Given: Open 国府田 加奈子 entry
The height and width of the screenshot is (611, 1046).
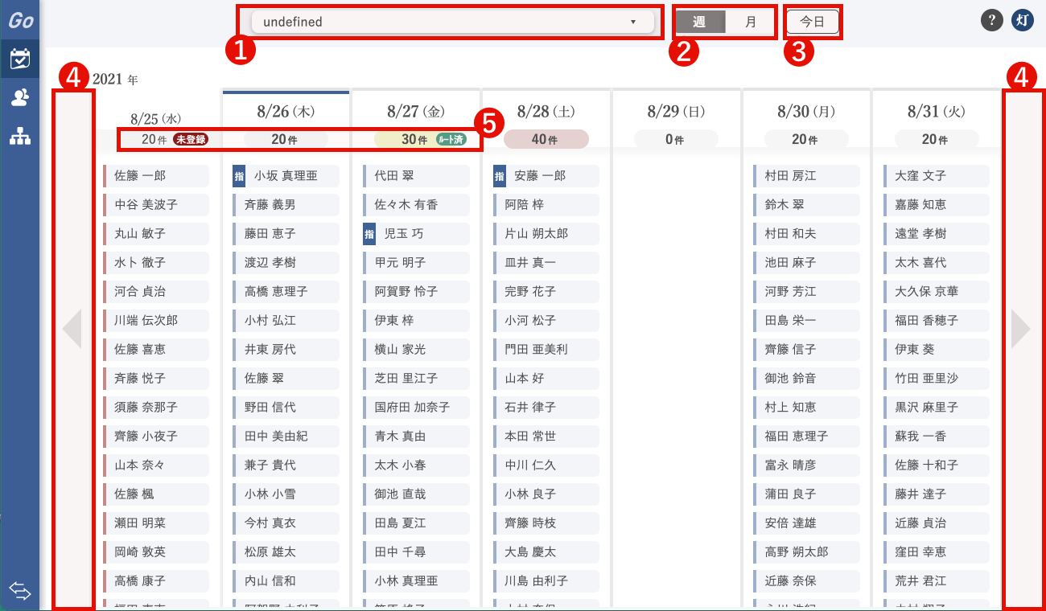Looking at the screenshot, I should pos(416,408).
